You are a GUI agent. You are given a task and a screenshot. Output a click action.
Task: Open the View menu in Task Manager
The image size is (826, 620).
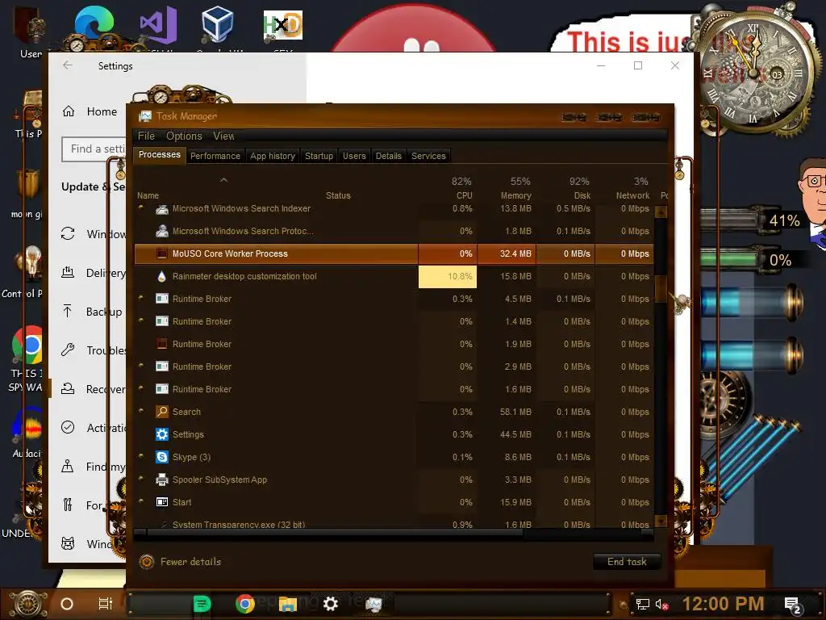pyautogui.click(x=223, y=136)
